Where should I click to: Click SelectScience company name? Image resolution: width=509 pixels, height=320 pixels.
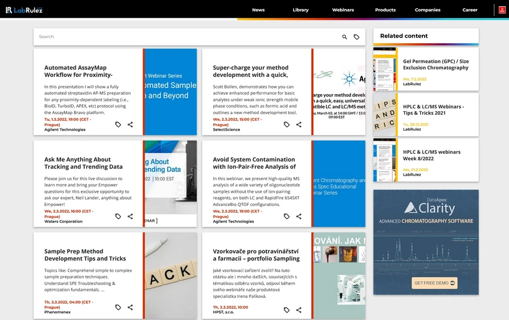[226, 129]
